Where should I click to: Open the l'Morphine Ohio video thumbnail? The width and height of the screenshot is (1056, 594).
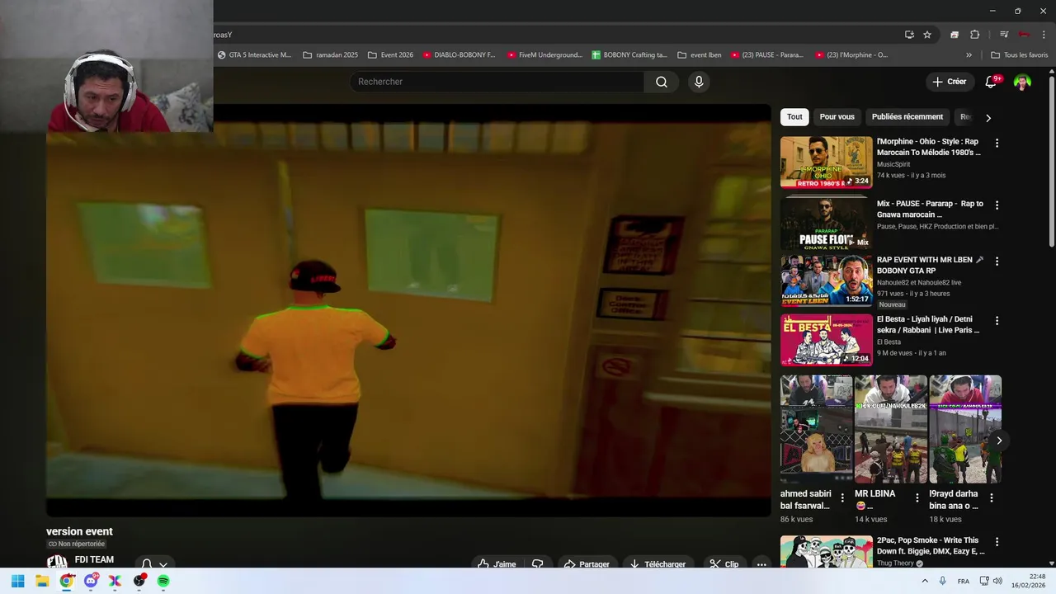pyautogui.click(x=826, y=163)
